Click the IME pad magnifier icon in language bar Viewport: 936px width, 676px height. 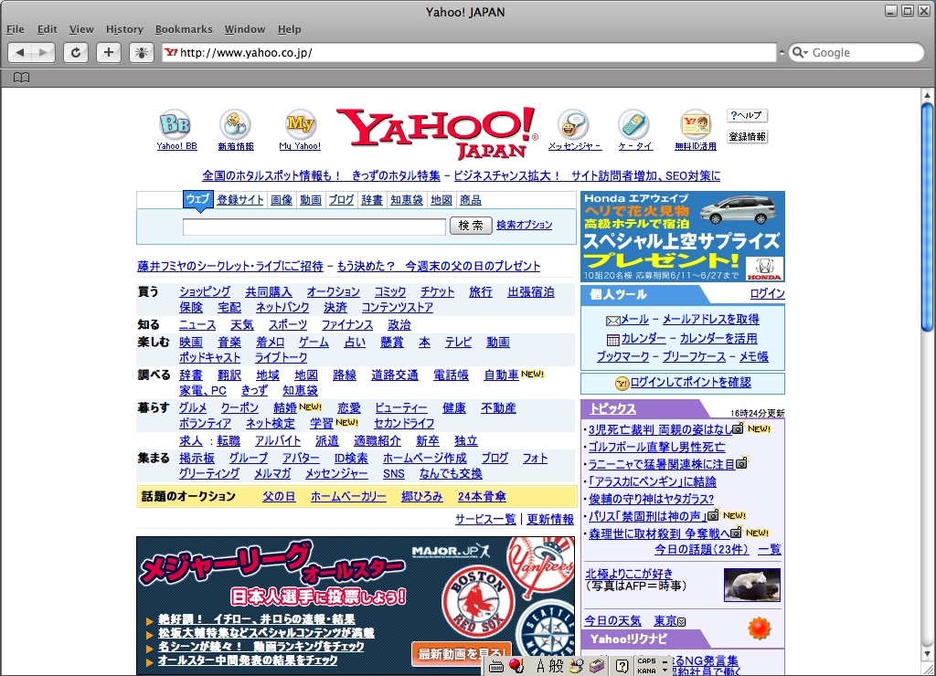tap(576, 666)
